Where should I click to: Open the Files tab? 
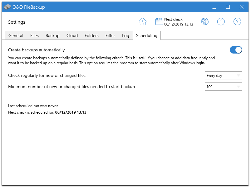click(34, 35)
